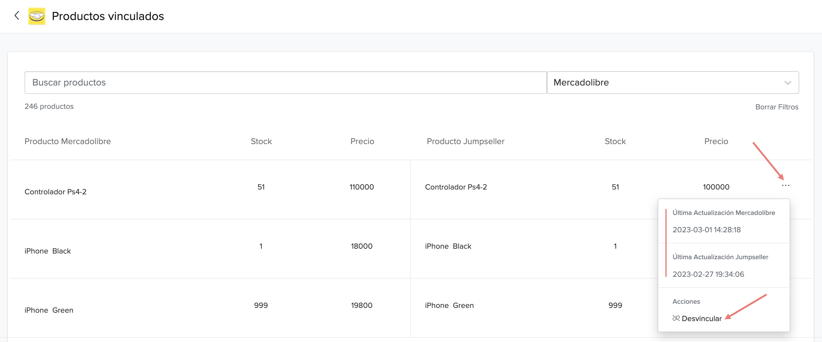
Task: Click iPhone Black in the Jumpseller column
Action: (x=448, y=246)
